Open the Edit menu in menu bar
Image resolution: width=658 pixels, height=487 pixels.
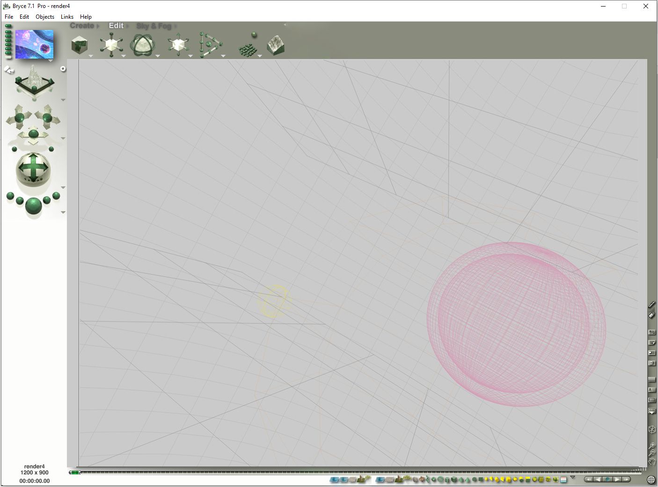click(x=24, y=16)
